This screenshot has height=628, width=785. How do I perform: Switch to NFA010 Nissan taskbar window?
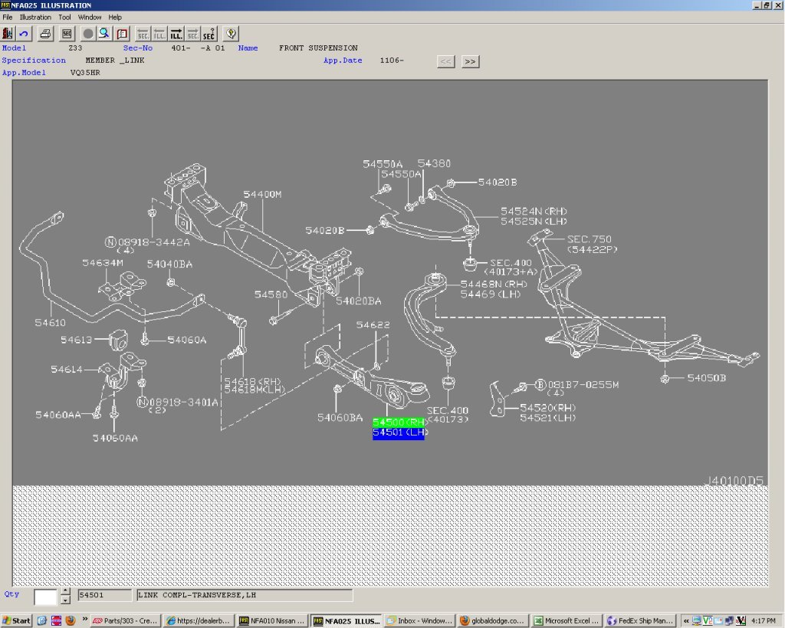coord(273,621)
